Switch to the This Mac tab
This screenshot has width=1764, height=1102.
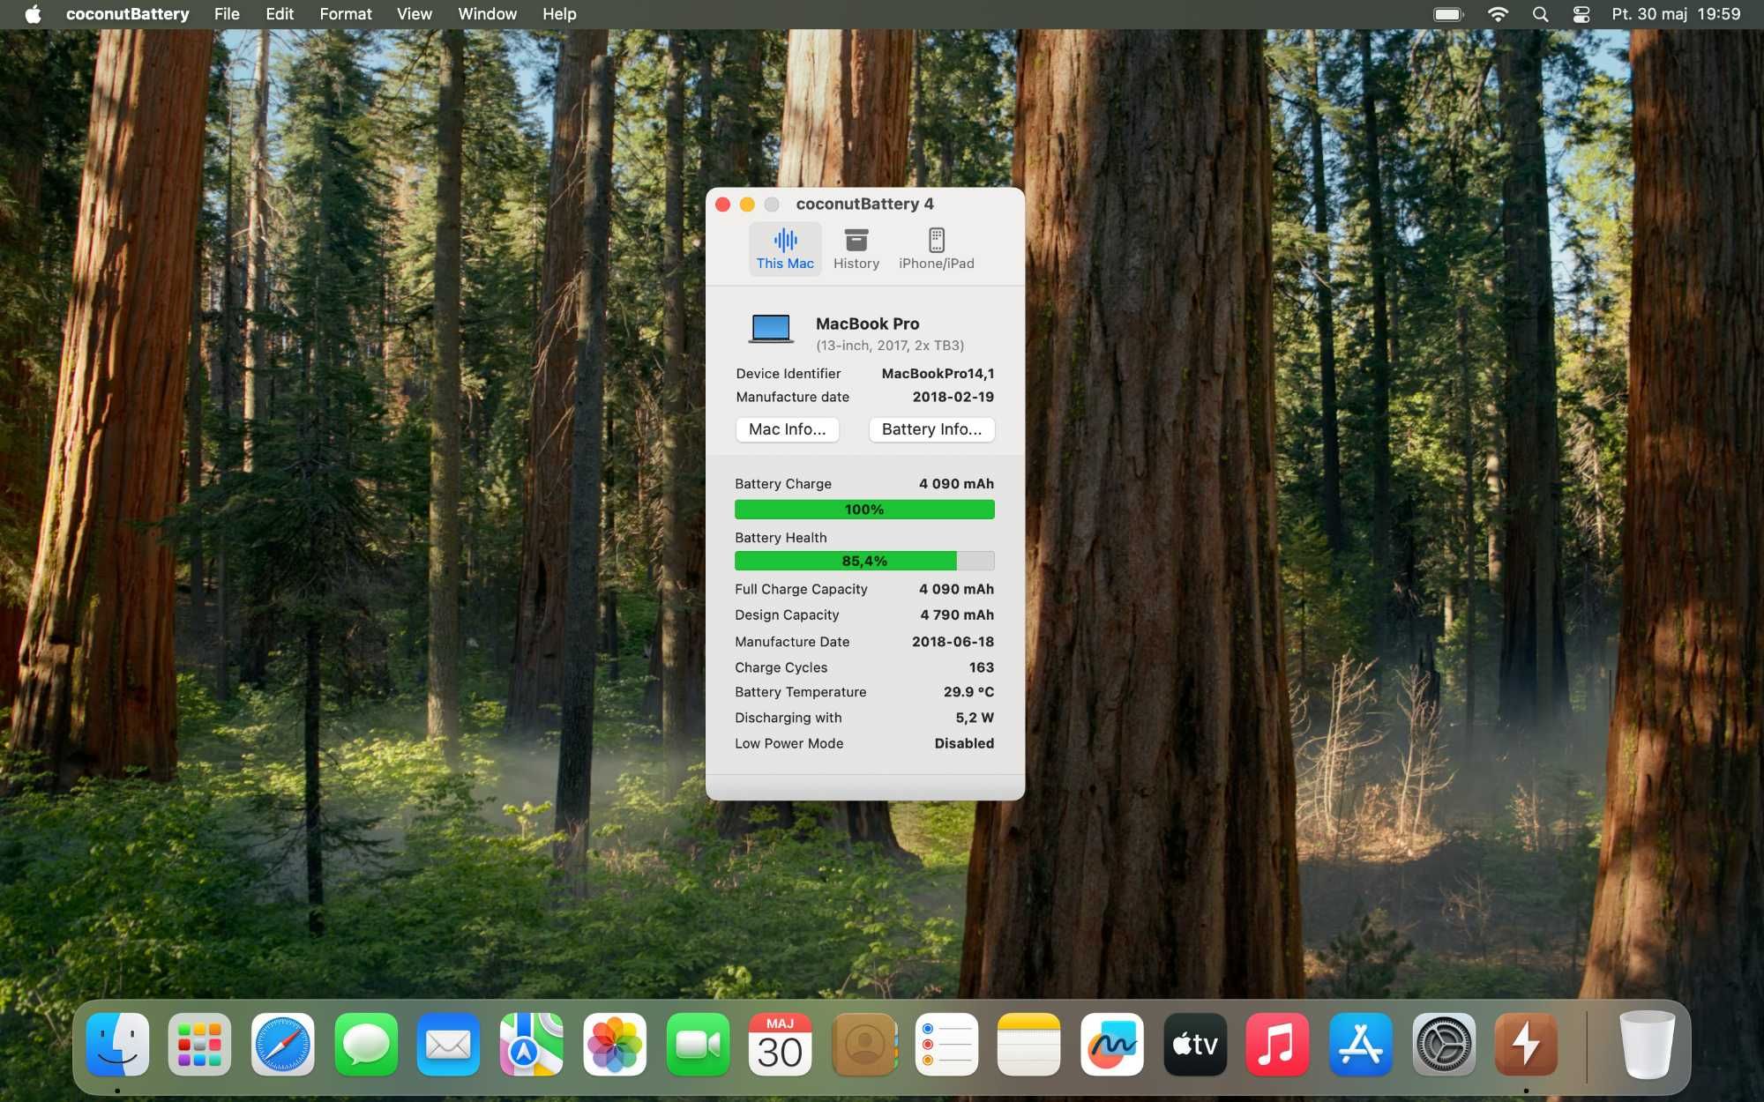[785, 249]
